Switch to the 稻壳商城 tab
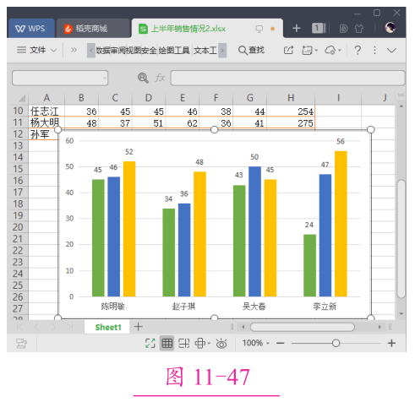 point(93,29)
